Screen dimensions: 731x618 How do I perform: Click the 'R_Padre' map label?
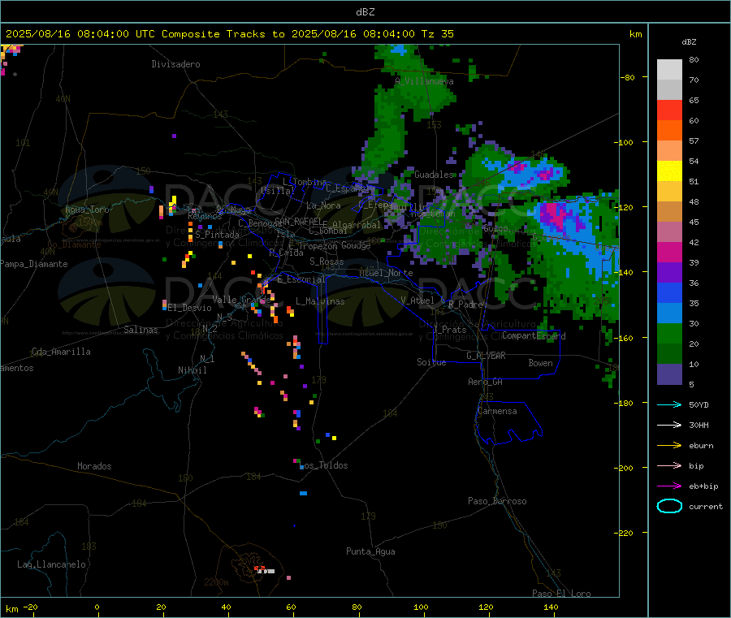coord(465,305)
